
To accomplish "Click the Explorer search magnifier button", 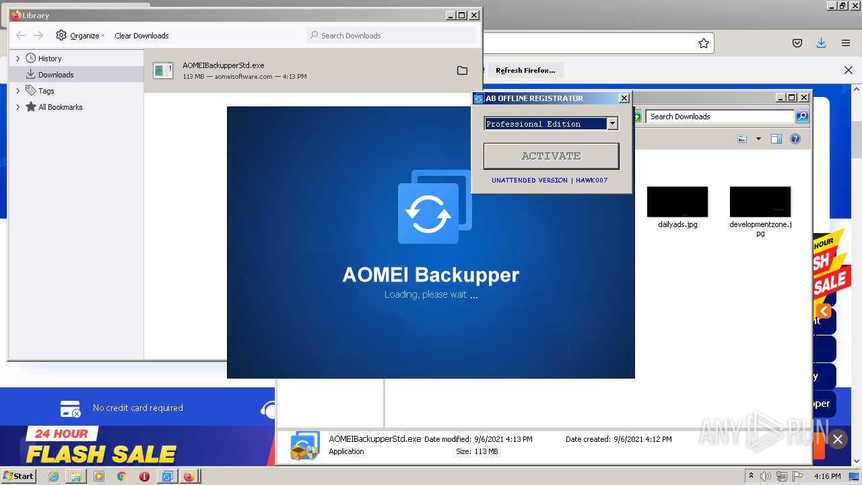I will click(802, 117).
